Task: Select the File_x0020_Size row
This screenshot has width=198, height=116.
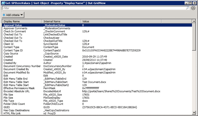Action: [97, 95]
